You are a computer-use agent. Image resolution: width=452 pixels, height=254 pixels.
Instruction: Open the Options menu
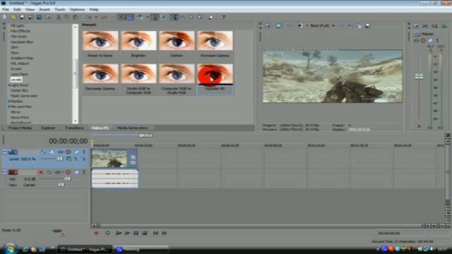point(77,9)
